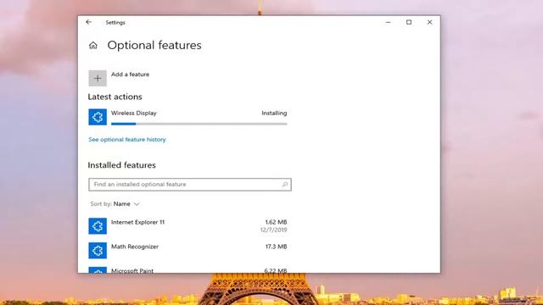Image resolution: width=543 pixels, height=305 pixels.
Task: Click the Installed features heading
Action: 122,165
